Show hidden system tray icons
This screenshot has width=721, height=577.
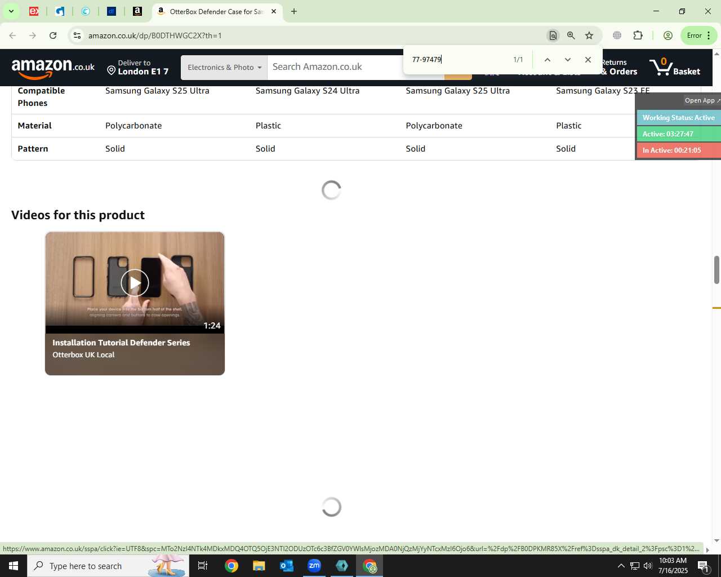pos(621,566)
